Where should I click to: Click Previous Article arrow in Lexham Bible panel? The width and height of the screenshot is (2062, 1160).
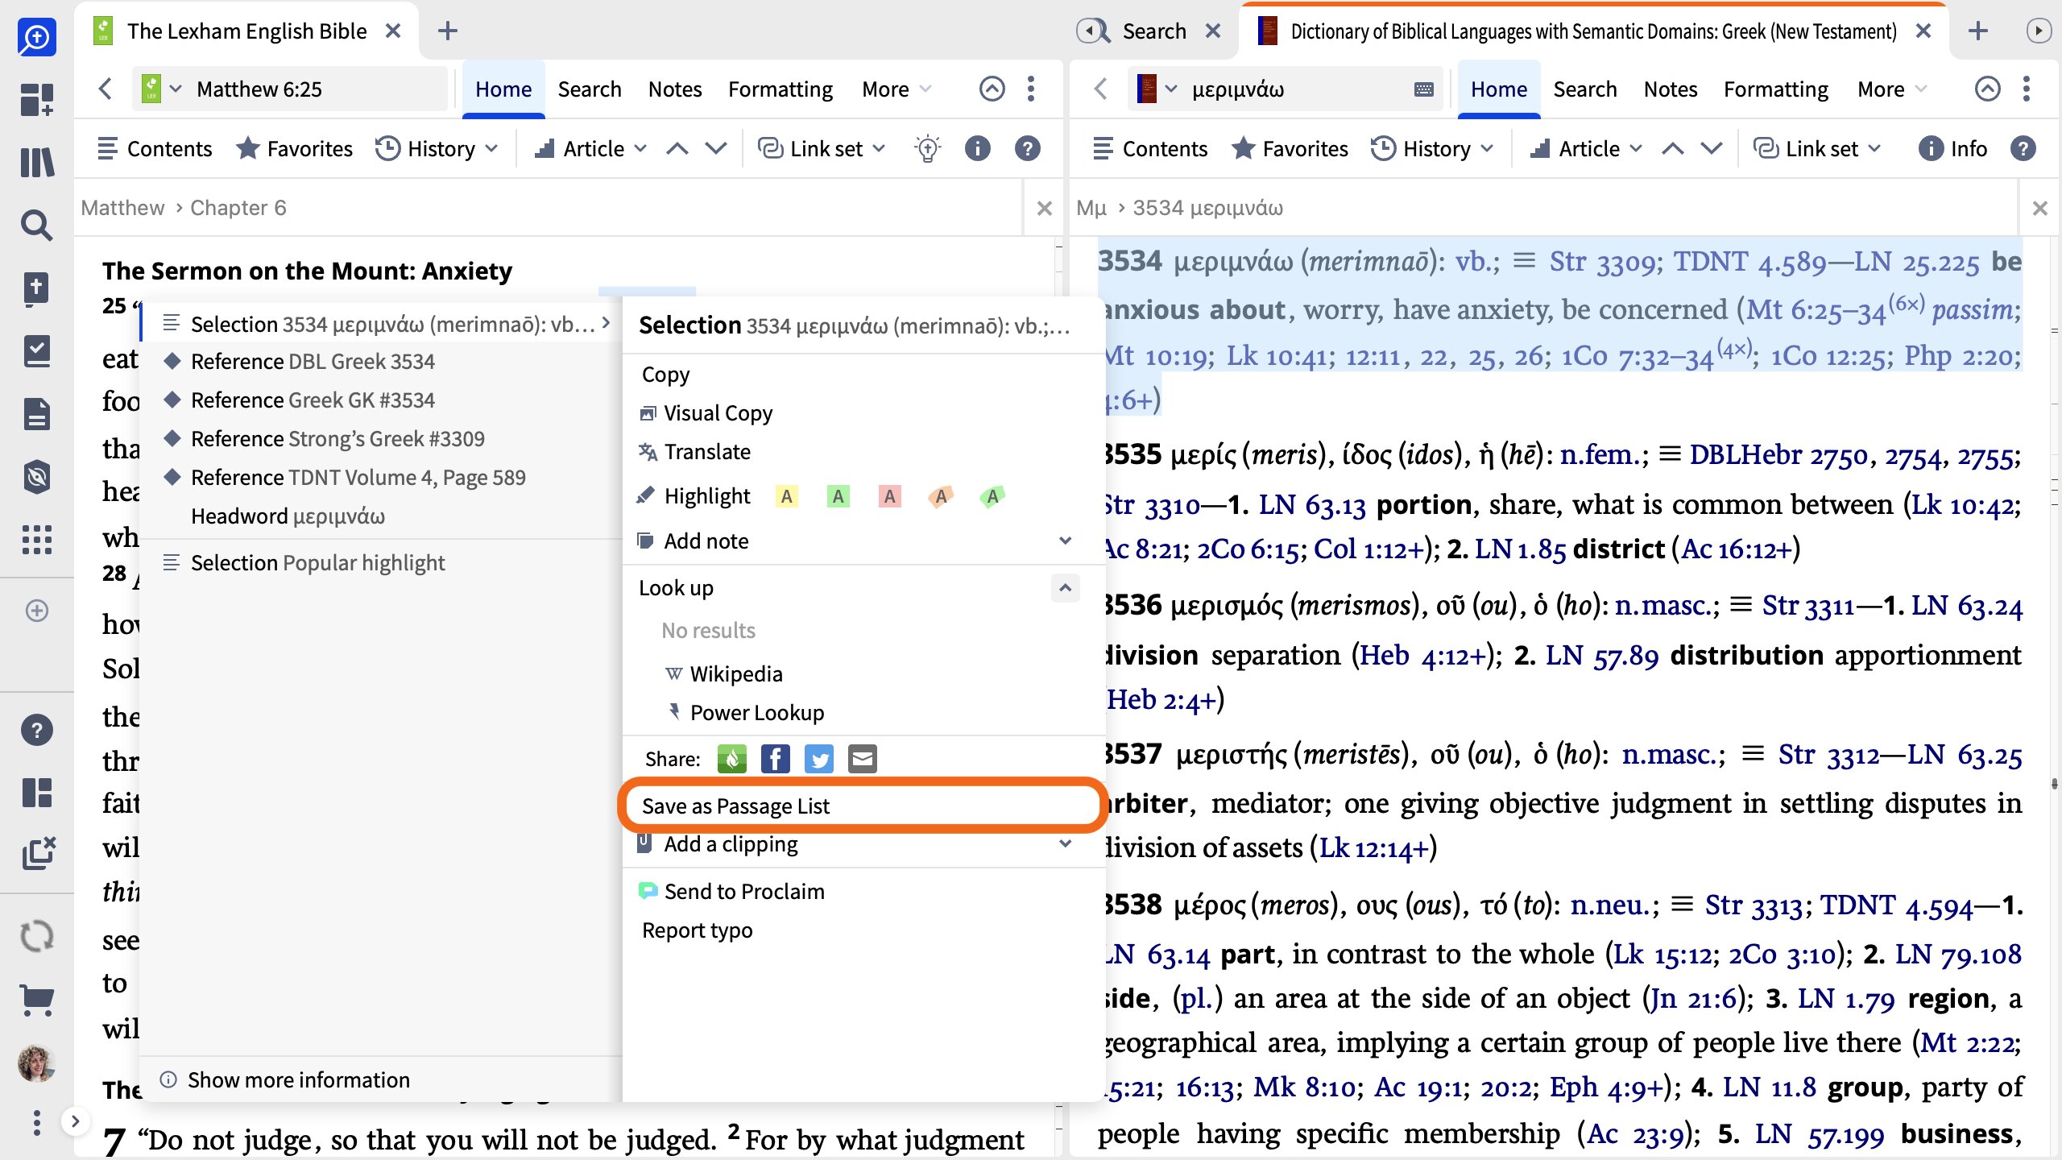tap(677, 148)
